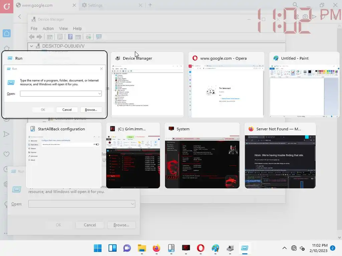The height and width of the screenshot is (256, 342).
Task: Open File Explorer from taskbar
Action: click(142, 248)
